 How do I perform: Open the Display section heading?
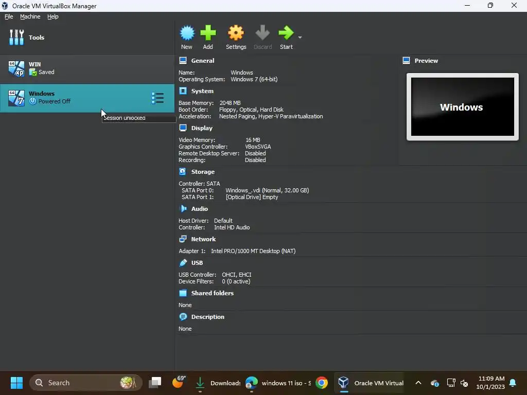pos(202,128)
